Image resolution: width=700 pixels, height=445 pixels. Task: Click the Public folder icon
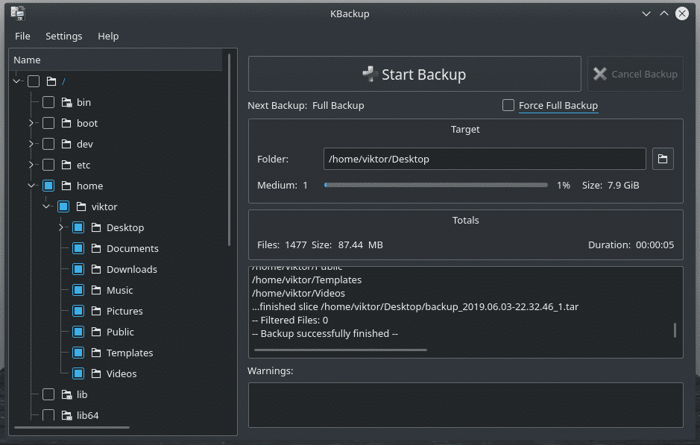click(96, 332)
